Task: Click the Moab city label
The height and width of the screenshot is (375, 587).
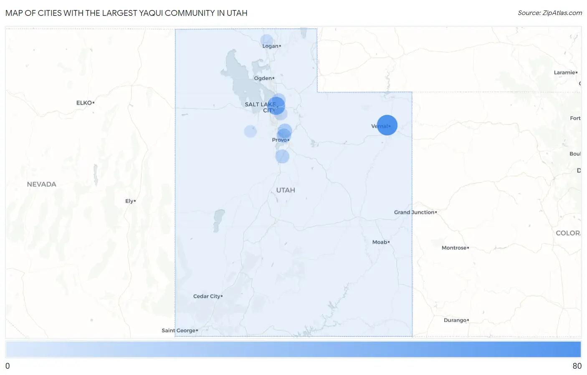Action: (x=381, y=242)
